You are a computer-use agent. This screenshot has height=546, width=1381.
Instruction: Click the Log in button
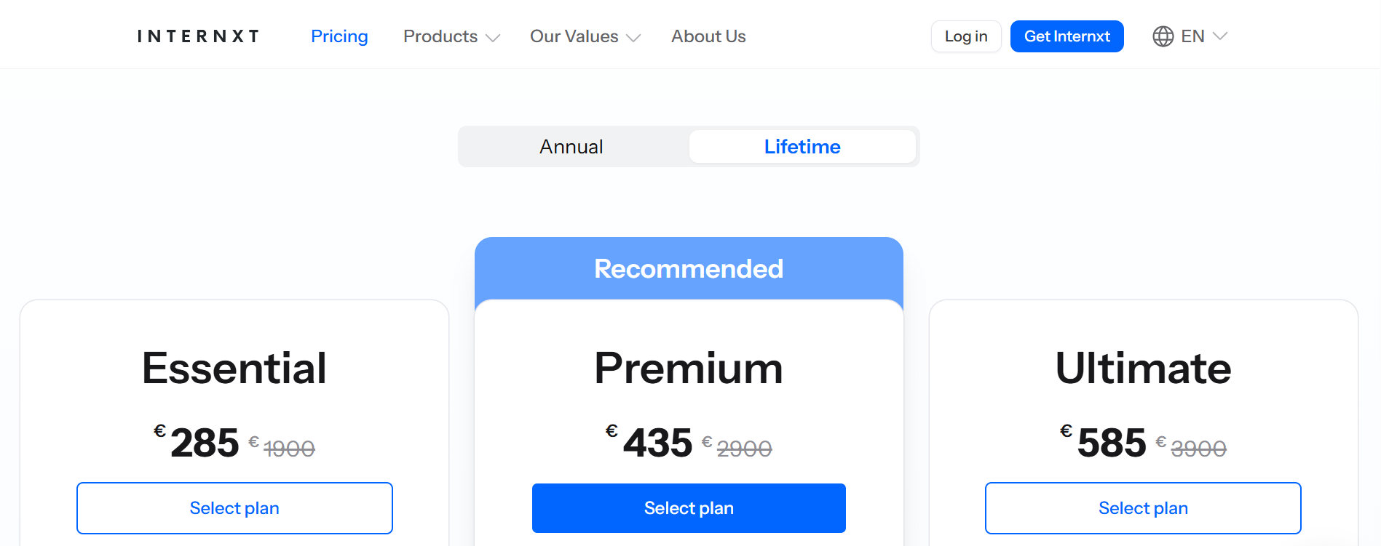[966, 36]
